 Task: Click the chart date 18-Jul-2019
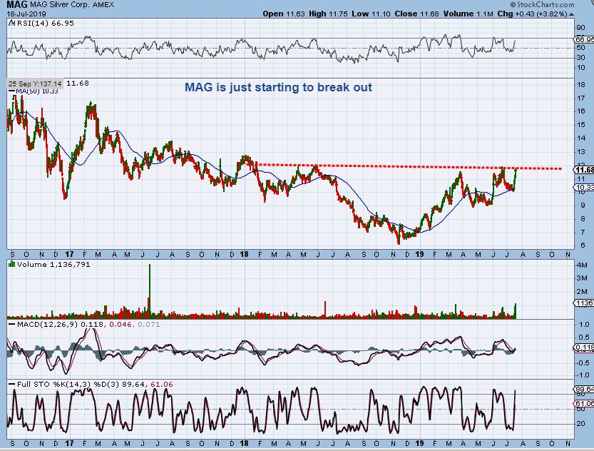click(x=26, y=14)
